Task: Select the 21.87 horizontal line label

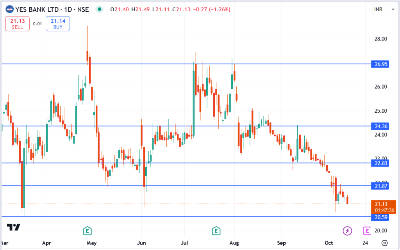Action: [380, 186]
